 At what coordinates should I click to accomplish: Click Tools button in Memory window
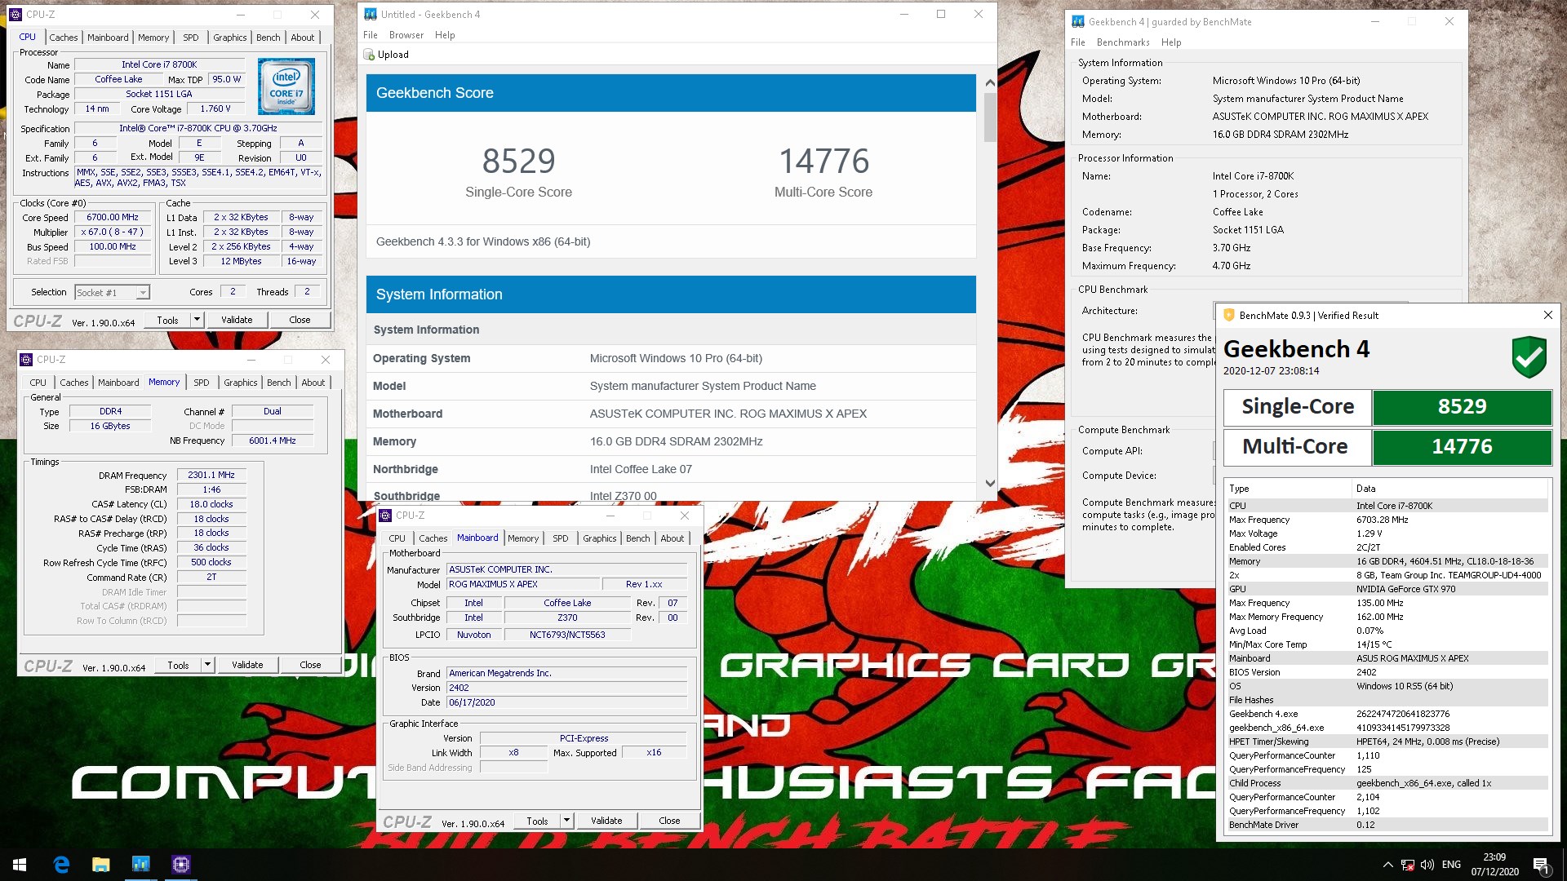pos(178,665)
